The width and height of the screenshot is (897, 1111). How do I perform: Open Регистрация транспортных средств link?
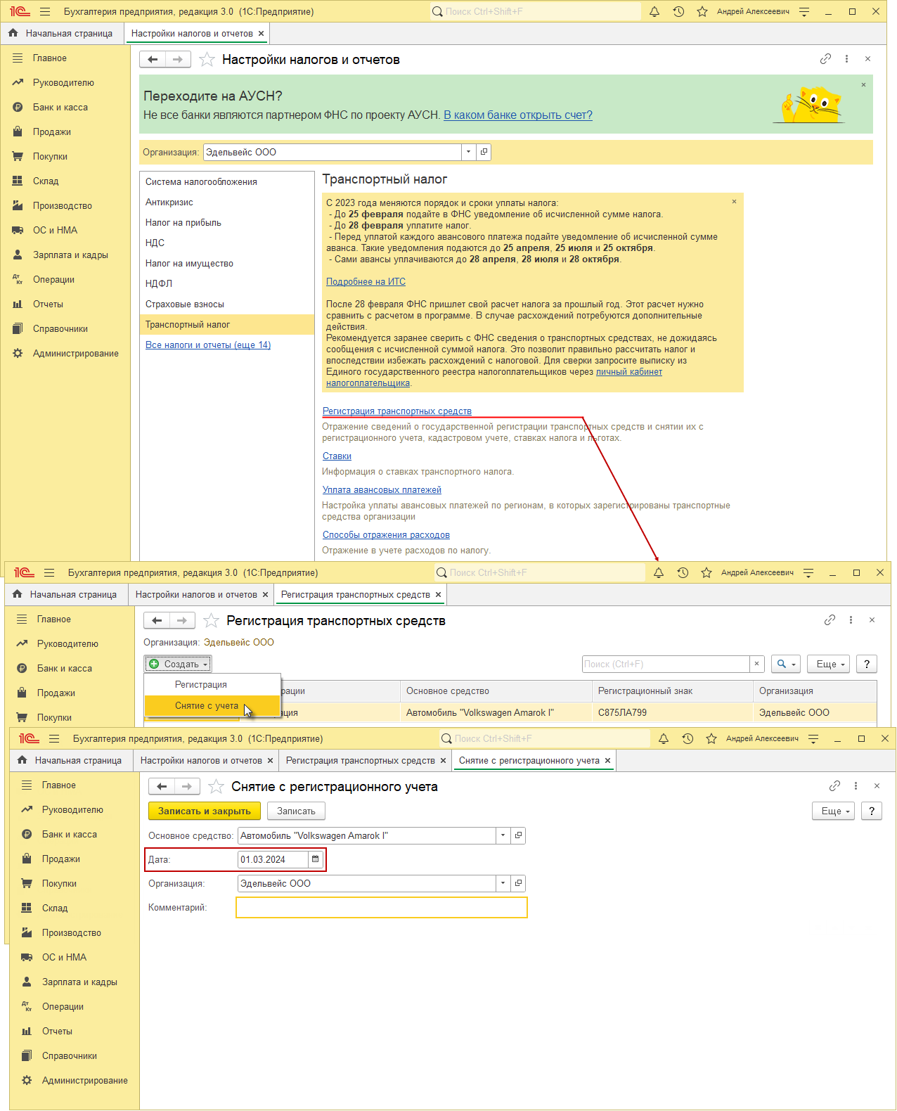tap(397, 411)
